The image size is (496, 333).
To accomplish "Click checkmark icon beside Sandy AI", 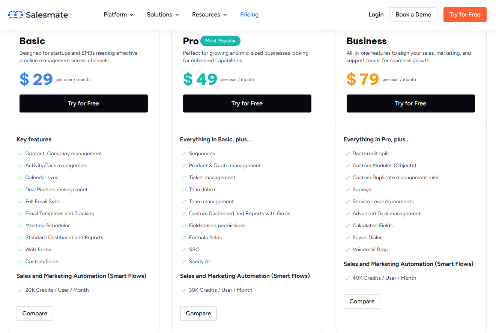I will [x=184, y=262].
